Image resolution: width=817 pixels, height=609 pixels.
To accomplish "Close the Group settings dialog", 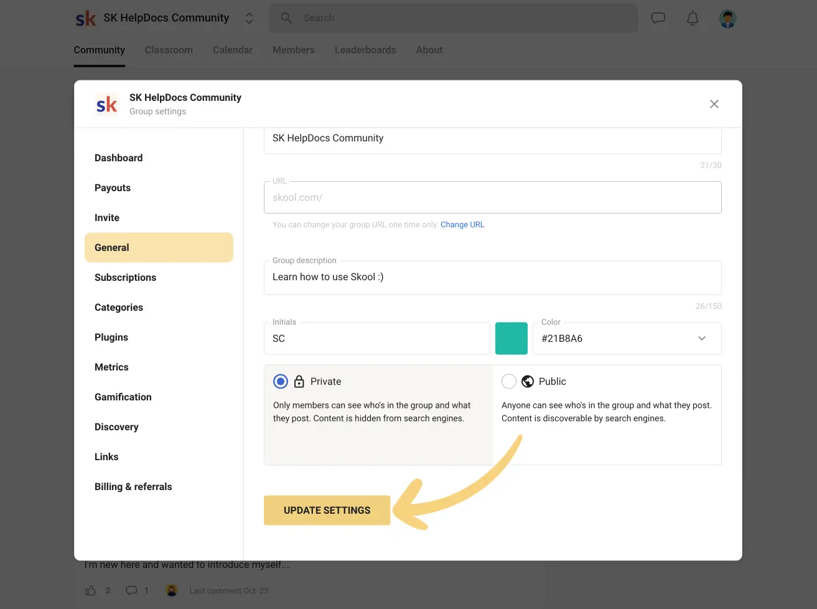I will [x=714, y=104].
